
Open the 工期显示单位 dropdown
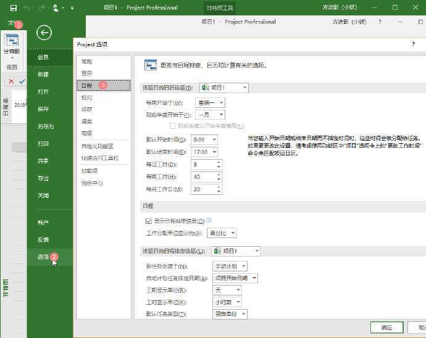[227, 290]
